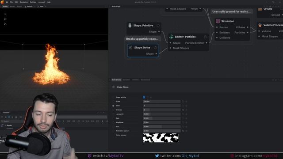
Task: Select the scale gizmo tool in viewport
Action: click(5, 24)
